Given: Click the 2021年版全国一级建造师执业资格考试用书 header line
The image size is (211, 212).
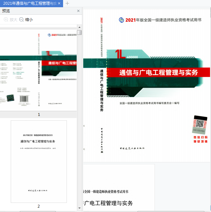Looking at the screenshot, I should tap(163, 20).
